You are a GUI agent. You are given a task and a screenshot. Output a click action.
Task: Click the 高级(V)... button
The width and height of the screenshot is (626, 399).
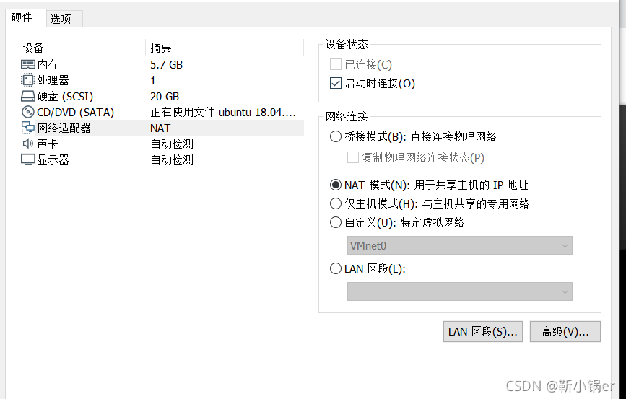(565, 332)
